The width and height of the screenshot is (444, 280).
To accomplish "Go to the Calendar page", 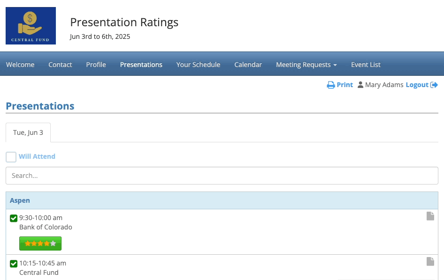I will [x=248, y=65].
